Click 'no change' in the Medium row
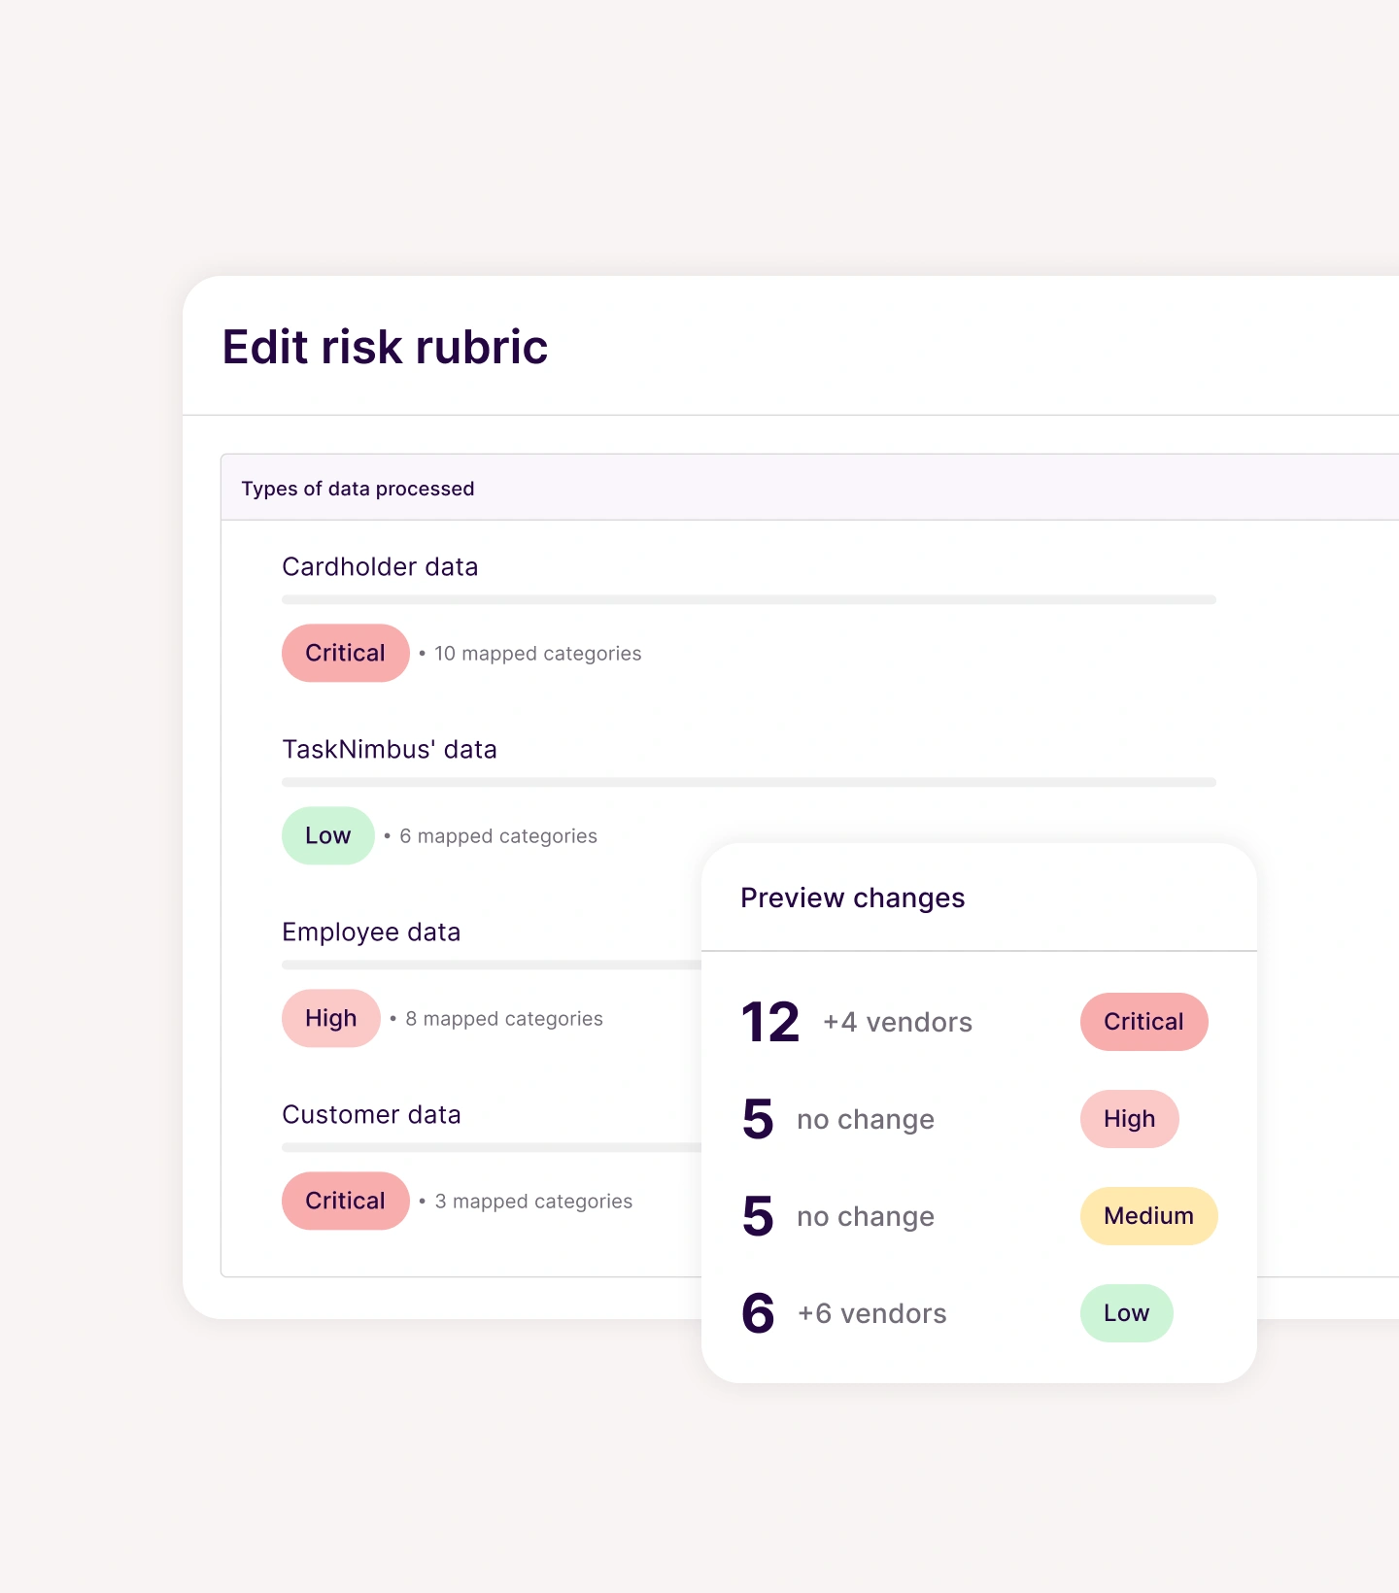This screenshot has height=1593, width=1399. 866,1217
